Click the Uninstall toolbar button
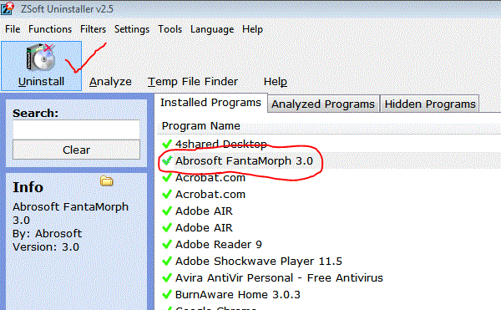Viewport: 501px width, 310px height. click(x=41, y=66)
